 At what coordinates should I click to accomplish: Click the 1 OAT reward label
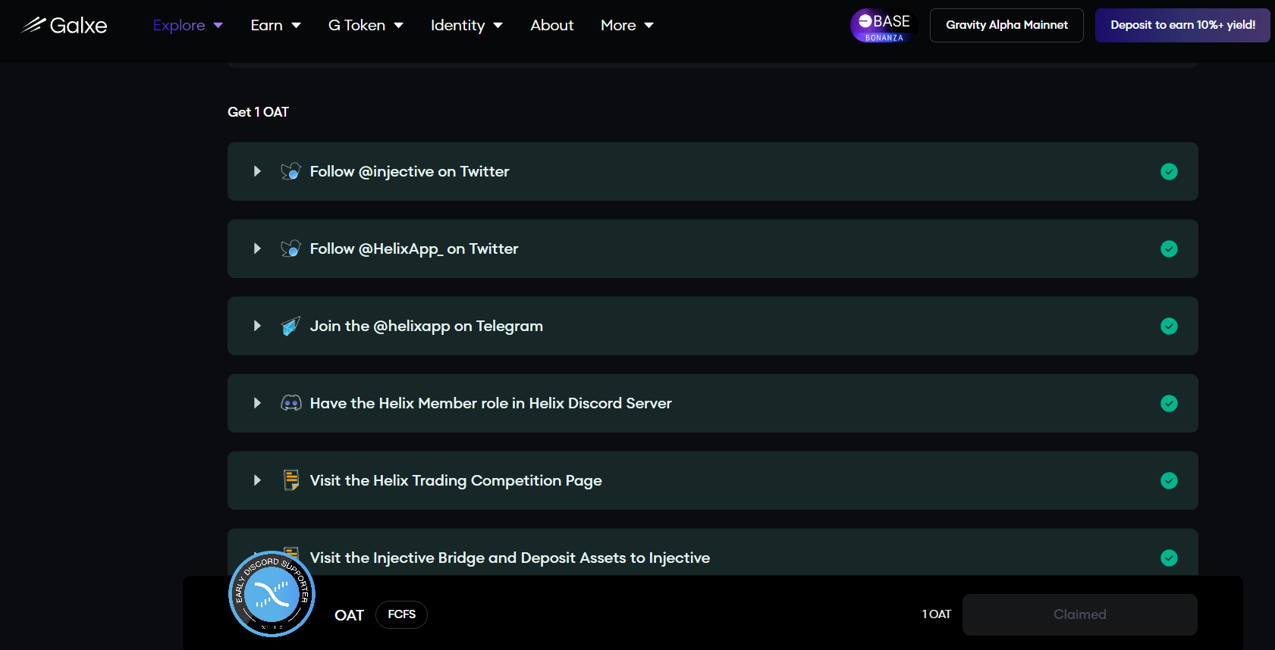[936, 614]
